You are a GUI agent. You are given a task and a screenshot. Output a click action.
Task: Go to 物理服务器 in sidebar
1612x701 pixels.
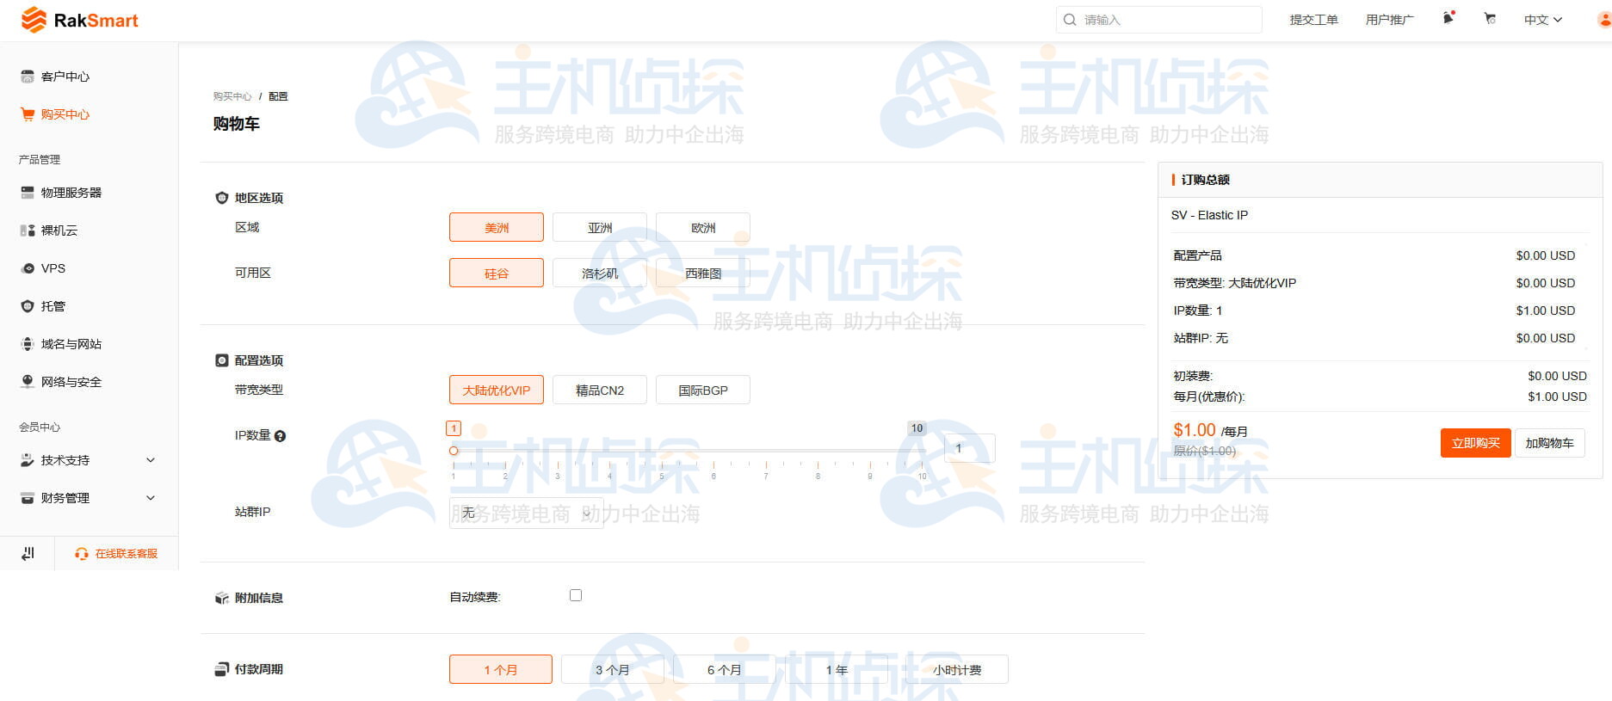pyautogui.click(x=71, y=193)
